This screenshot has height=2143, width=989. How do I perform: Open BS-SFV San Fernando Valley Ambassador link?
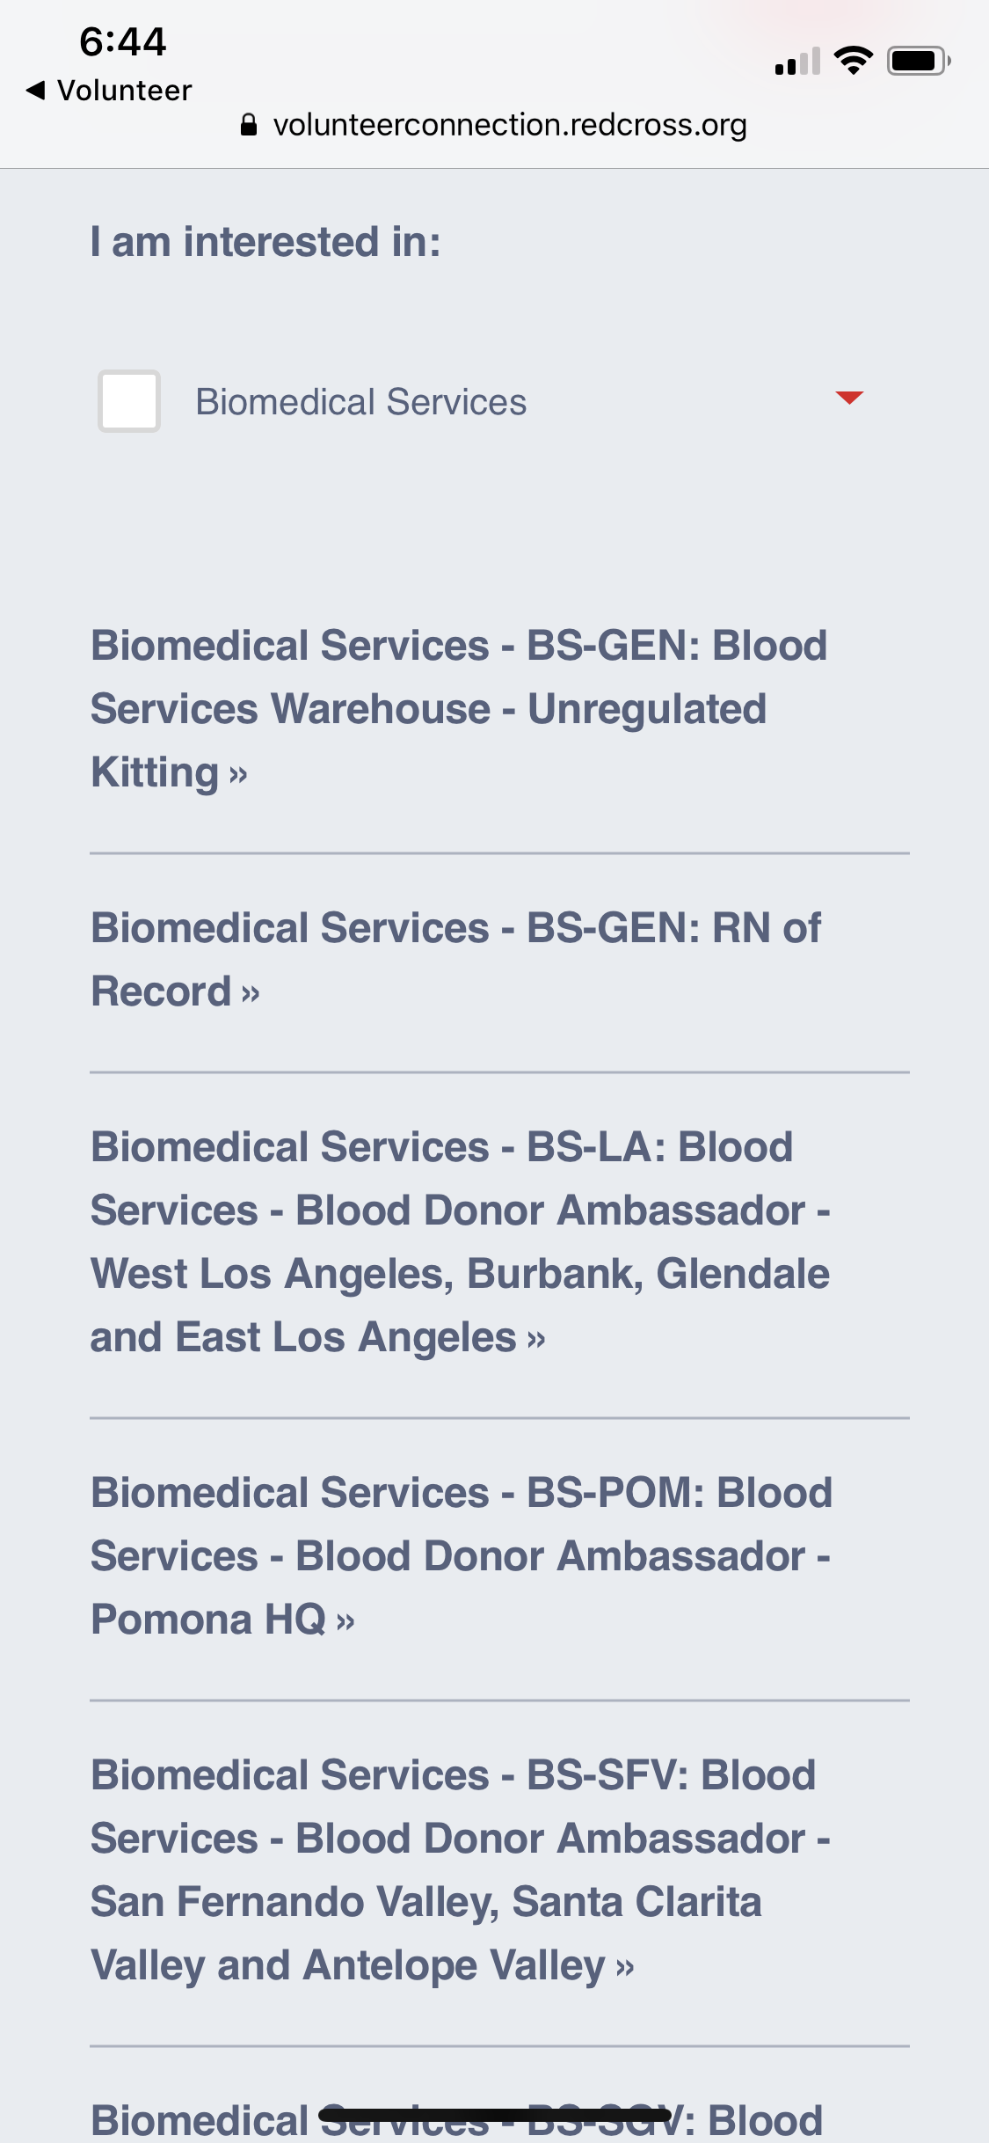460,1869
